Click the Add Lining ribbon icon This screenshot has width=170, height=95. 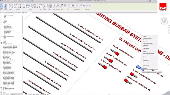tap(84, 6)
